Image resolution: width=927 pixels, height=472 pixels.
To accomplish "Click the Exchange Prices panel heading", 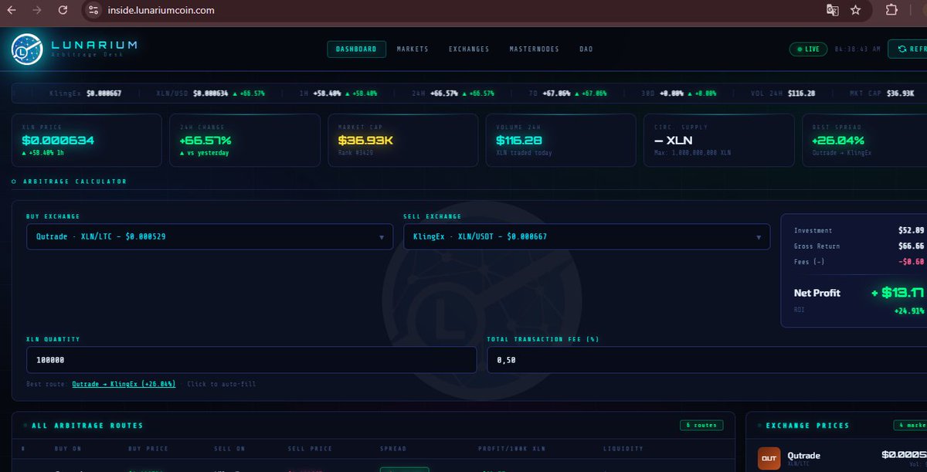I will click(x=806, y=426).
